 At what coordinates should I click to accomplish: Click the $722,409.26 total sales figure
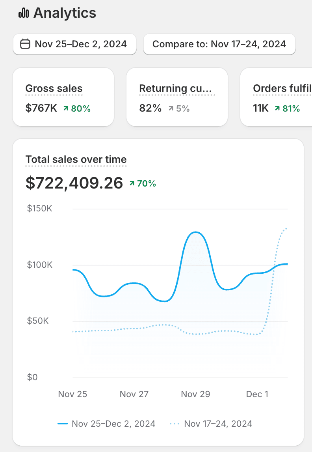(x=74, y=183)
